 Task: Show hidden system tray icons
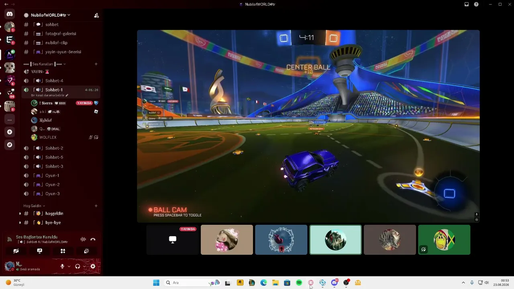click(463, 283)
